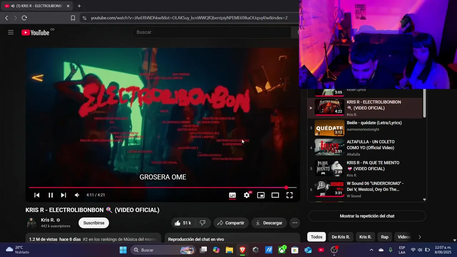Open the weather widget 20°C Nublado
The image size is (457, 257).
17,250
